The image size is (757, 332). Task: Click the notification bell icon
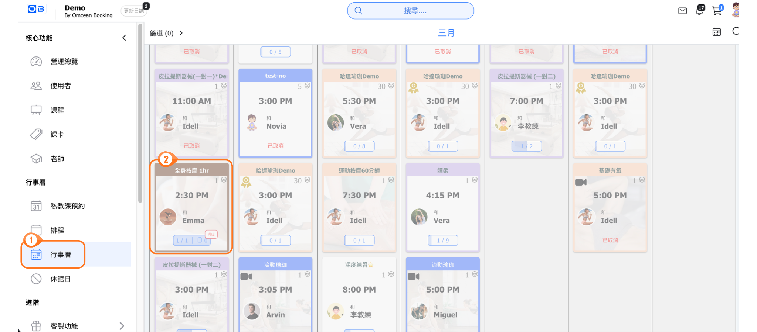[699, 10]
